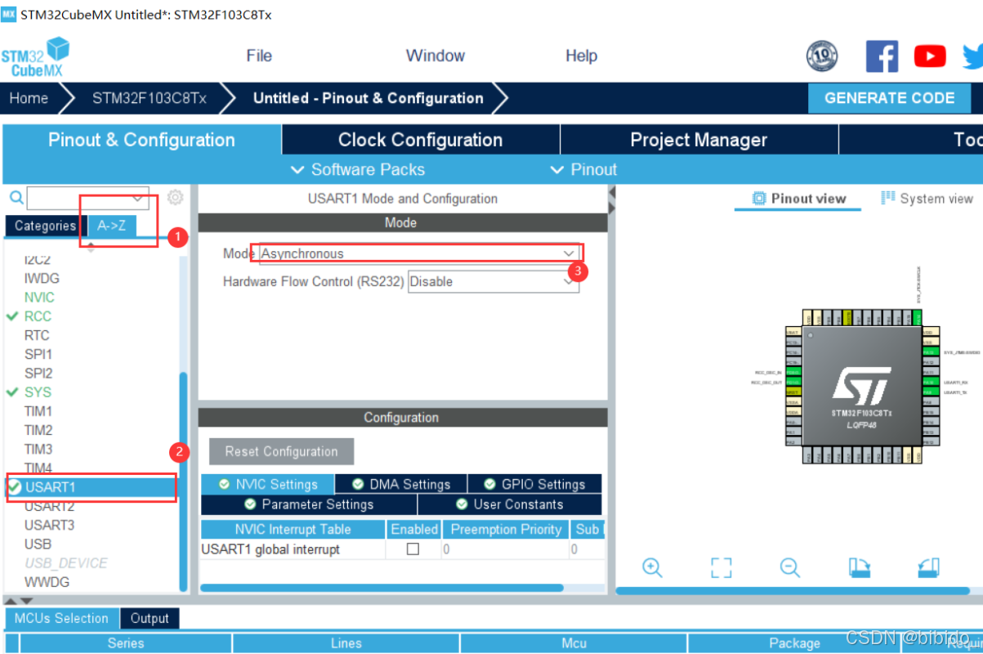The image size is (983, 654).
Task: Switch to the Categories tab
Action: [x=45, y=226]
